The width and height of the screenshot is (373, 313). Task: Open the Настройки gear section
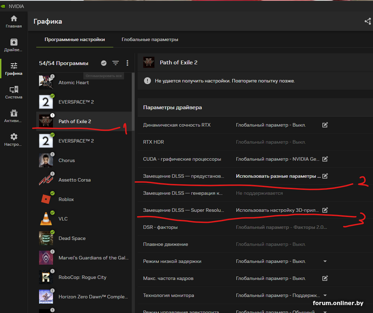[x=14, y=140]
